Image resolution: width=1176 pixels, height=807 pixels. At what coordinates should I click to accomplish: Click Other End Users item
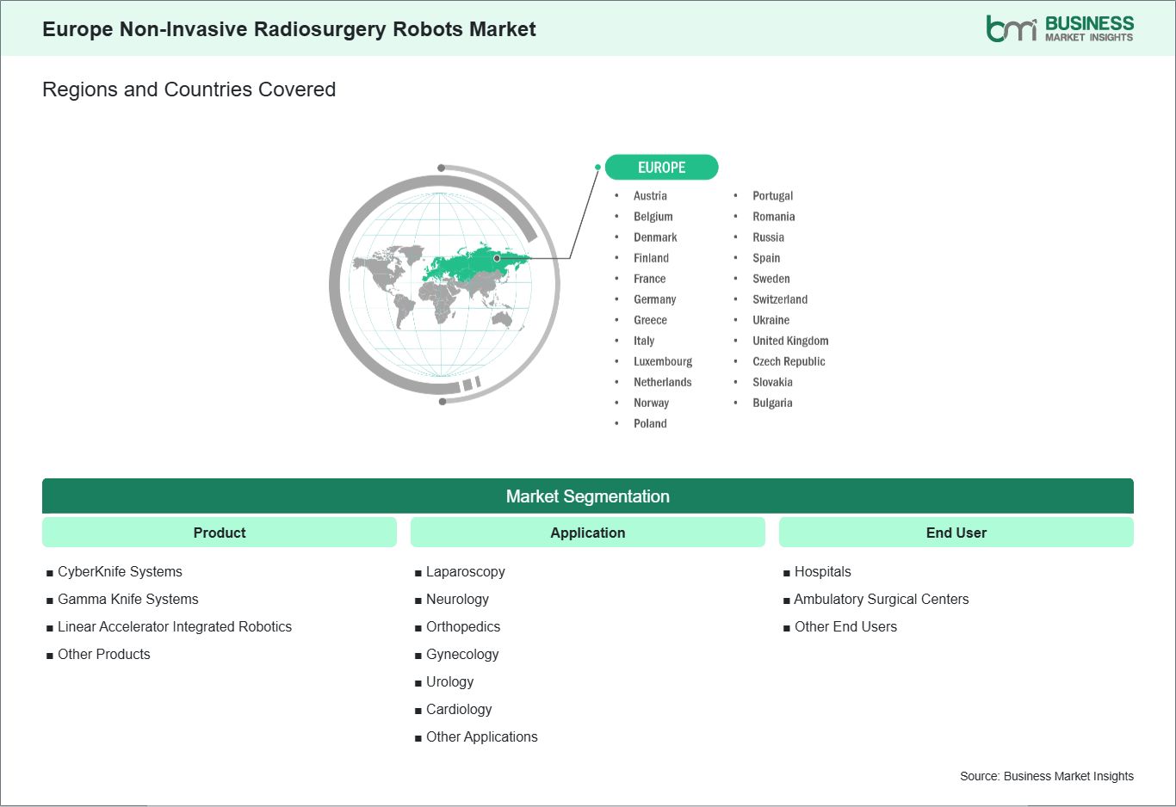pos(845,627)
